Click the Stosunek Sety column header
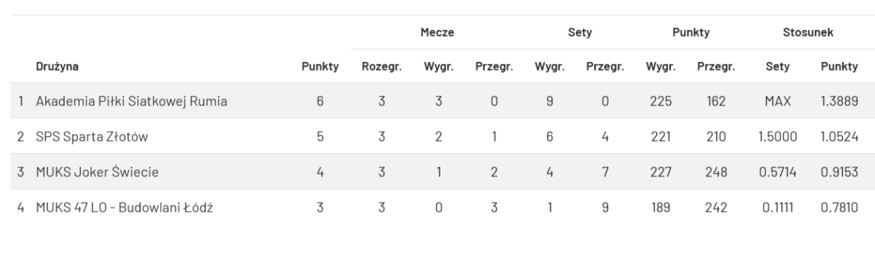This screenshot has width=875, height=262. click(777, 66)
